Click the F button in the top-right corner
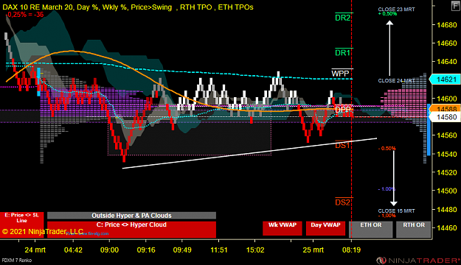The image size is (461, 265). (x=455, y=6)
